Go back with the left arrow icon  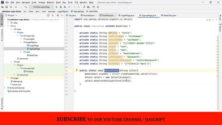[16, 7]
